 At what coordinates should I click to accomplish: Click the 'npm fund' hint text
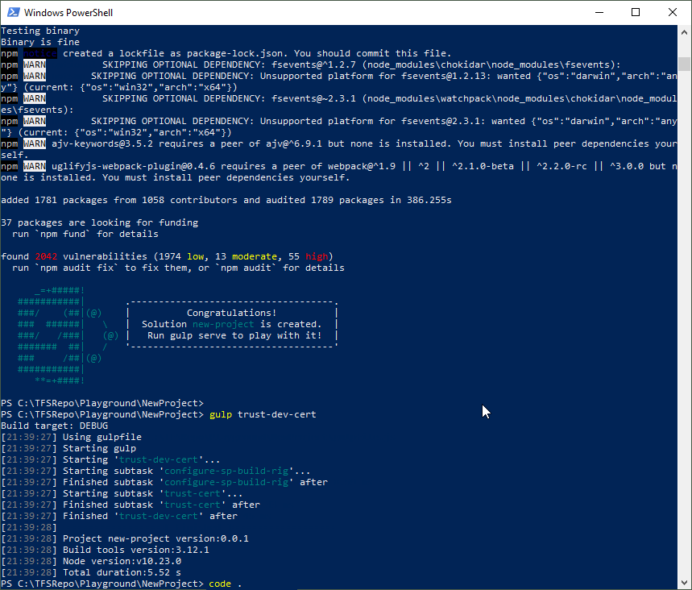point(63,234)
